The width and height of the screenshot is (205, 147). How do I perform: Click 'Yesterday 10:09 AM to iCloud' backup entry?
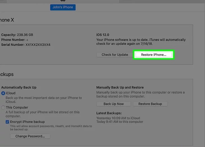pos(118,118)
